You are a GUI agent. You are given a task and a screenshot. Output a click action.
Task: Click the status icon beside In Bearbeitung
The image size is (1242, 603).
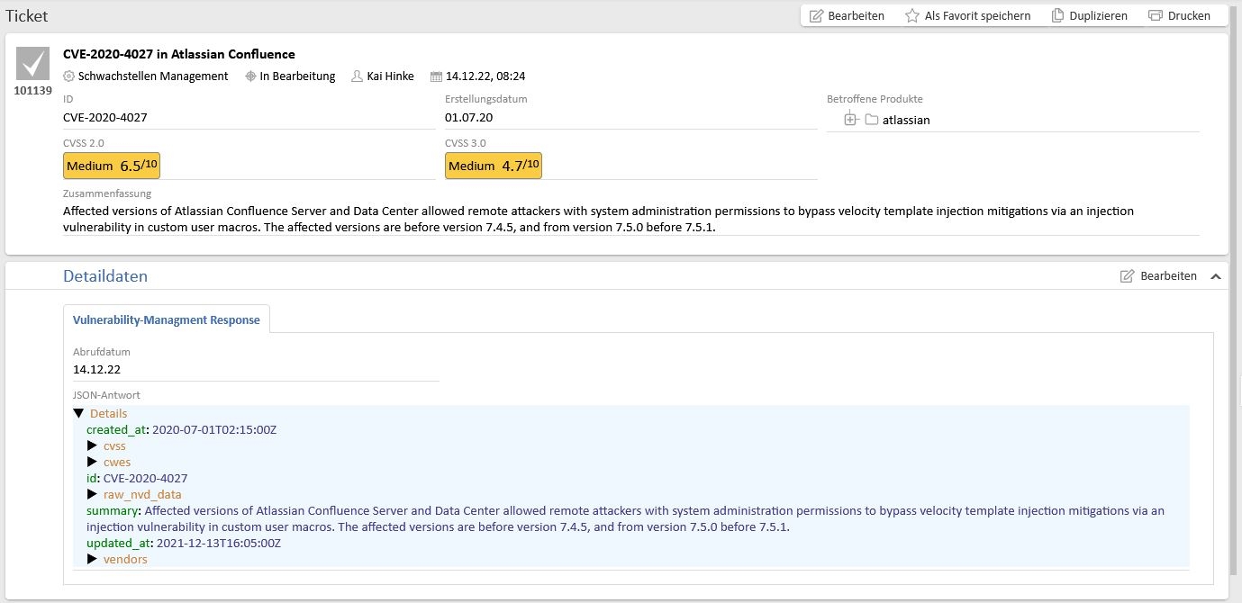pos(250,76)
